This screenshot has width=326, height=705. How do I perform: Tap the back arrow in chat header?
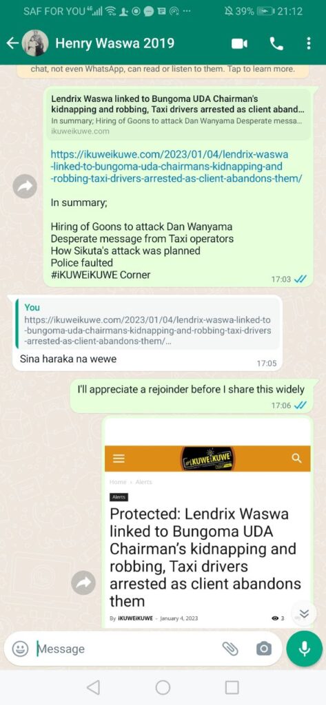[x=12, y=43]
